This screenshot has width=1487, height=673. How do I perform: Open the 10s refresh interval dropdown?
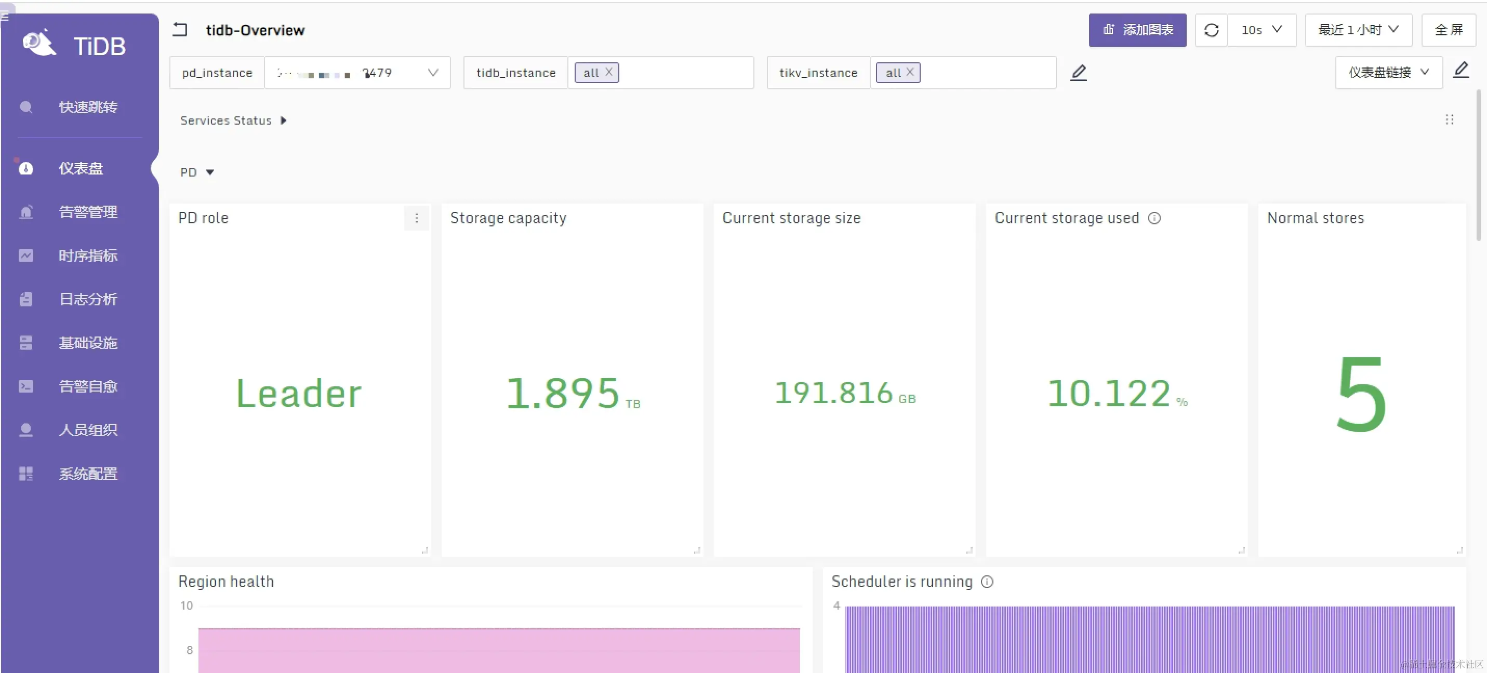point(1262,30)
